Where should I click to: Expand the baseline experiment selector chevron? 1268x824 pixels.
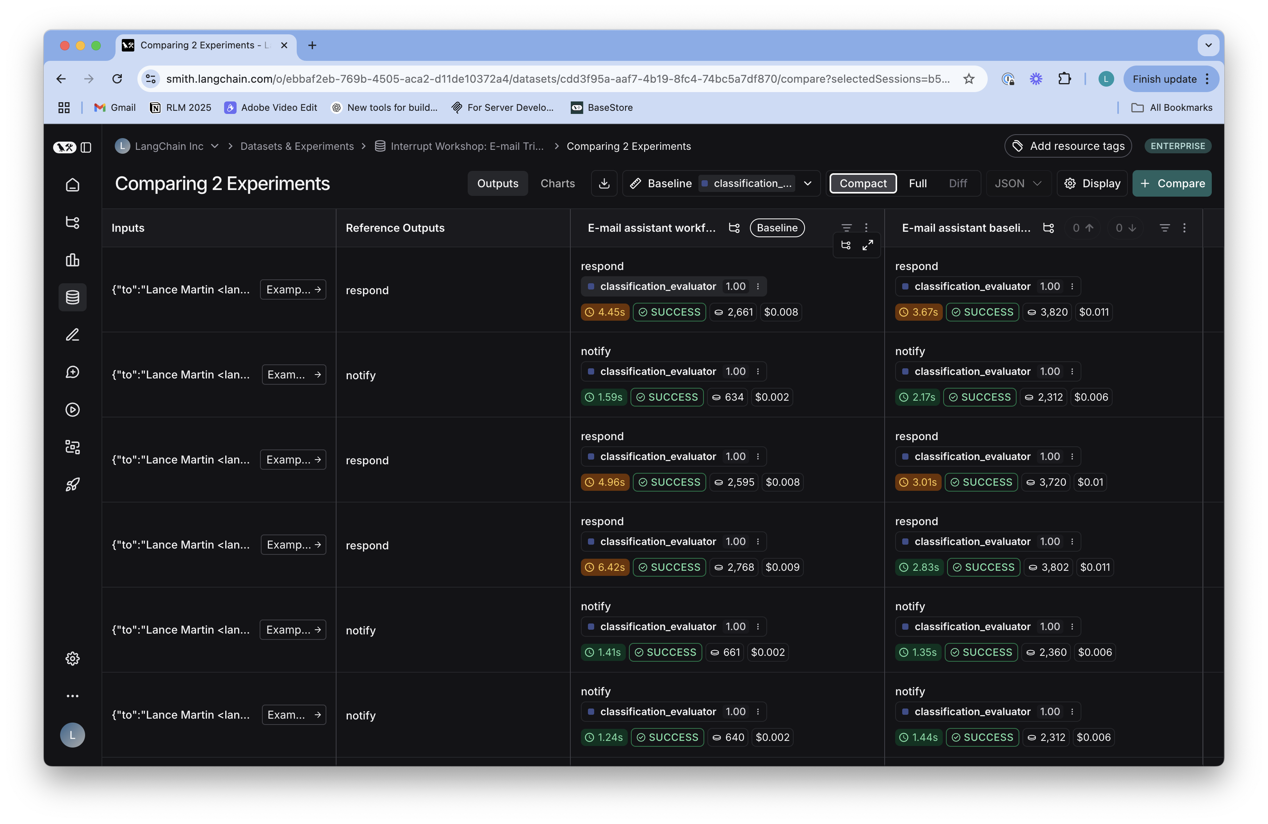click(x=808, y=183)
